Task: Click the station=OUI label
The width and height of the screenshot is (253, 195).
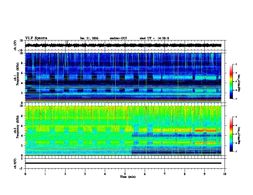Action: pos(118,38)
